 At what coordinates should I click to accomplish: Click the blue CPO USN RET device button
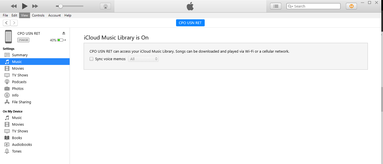tap(190, 23)
